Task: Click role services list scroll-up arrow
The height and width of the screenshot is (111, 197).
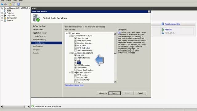Action: [x=115, y=33]
